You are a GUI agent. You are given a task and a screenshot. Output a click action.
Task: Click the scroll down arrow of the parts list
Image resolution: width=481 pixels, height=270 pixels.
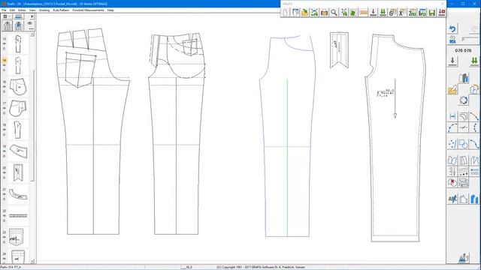coord(32,261)
